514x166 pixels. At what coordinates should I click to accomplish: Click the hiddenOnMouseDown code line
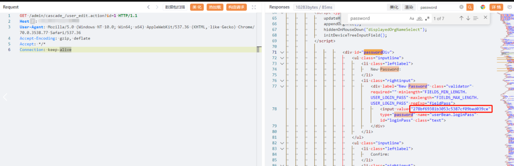pyautogui.click(x=375, y=30)
